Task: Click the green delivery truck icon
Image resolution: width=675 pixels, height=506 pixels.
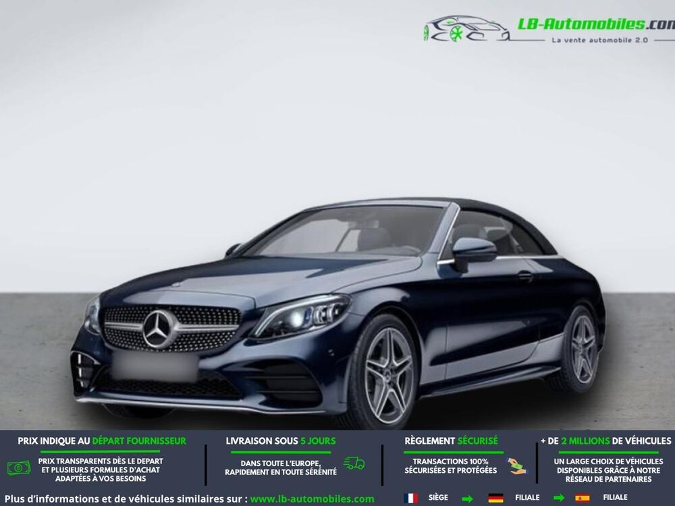Action: [354, 463]
